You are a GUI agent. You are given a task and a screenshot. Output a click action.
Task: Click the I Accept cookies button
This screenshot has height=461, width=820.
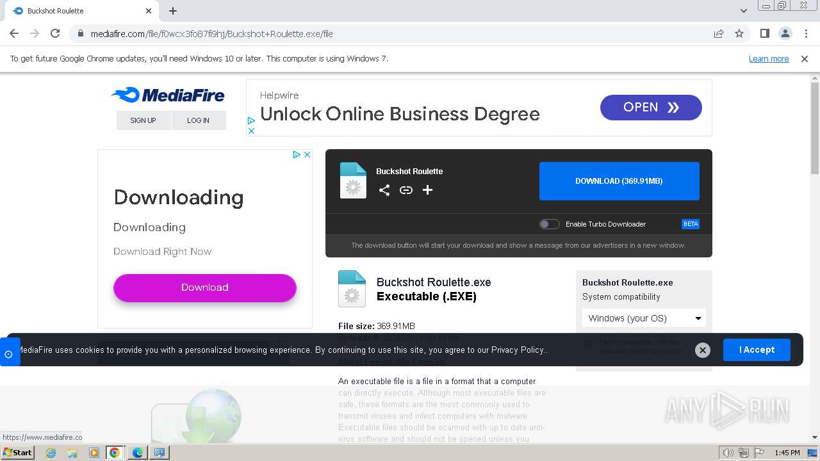coord(757,350)
